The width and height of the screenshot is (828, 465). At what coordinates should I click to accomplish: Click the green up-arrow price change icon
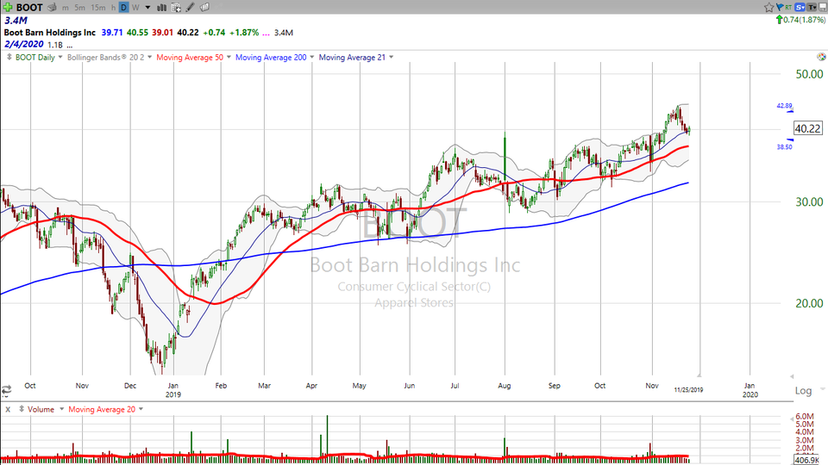pyautogui.click(x=779, y=20)
